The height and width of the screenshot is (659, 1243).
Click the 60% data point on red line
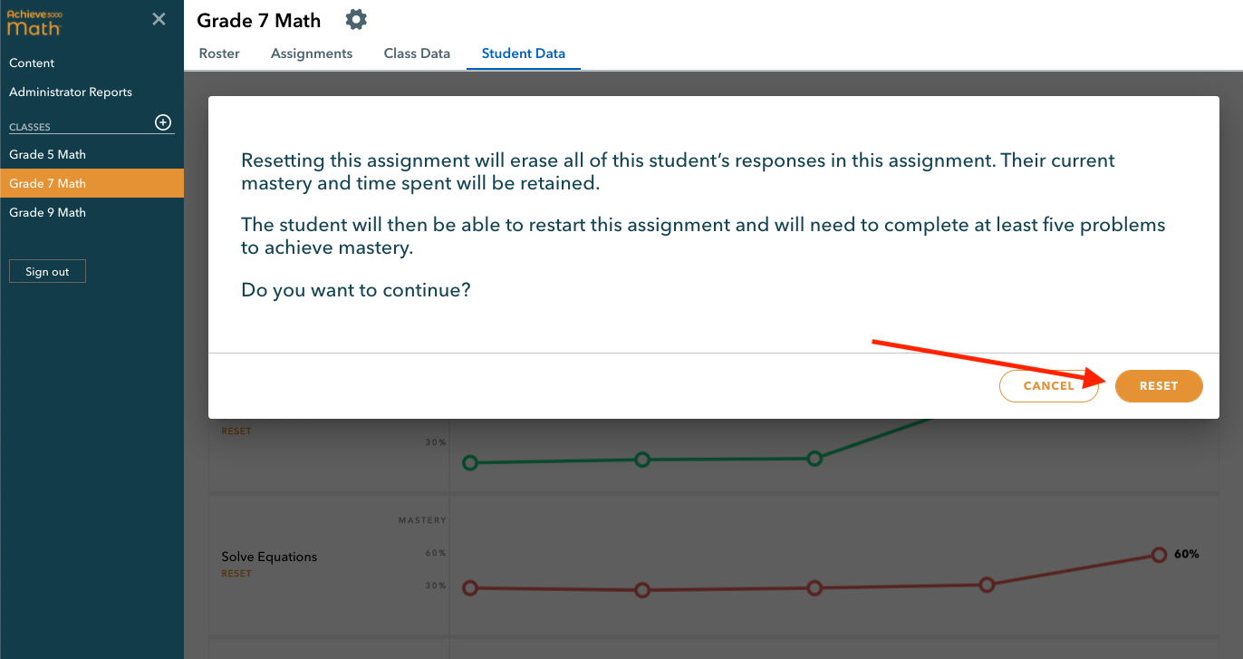tap(1159, 555)
